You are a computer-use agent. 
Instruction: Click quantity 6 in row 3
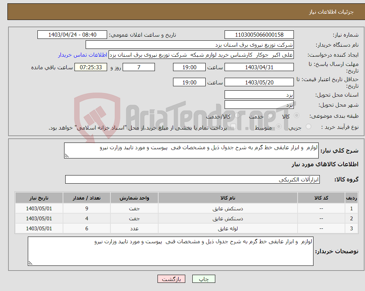(87, 229)
